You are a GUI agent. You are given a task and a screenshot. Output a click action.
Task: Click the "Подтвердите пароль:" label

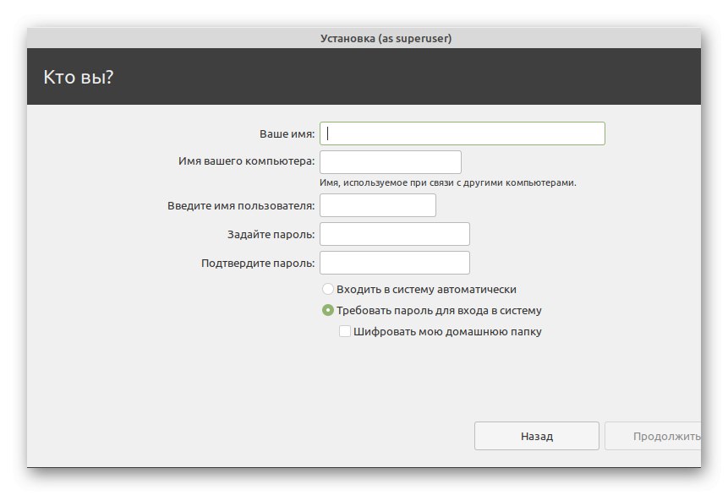coord(258,263)
